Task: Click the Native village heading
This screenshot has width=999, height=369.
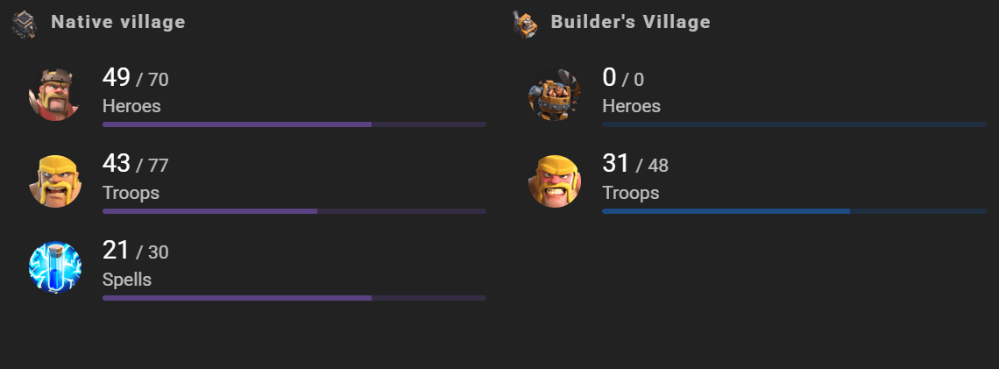Action: (118, 22)
